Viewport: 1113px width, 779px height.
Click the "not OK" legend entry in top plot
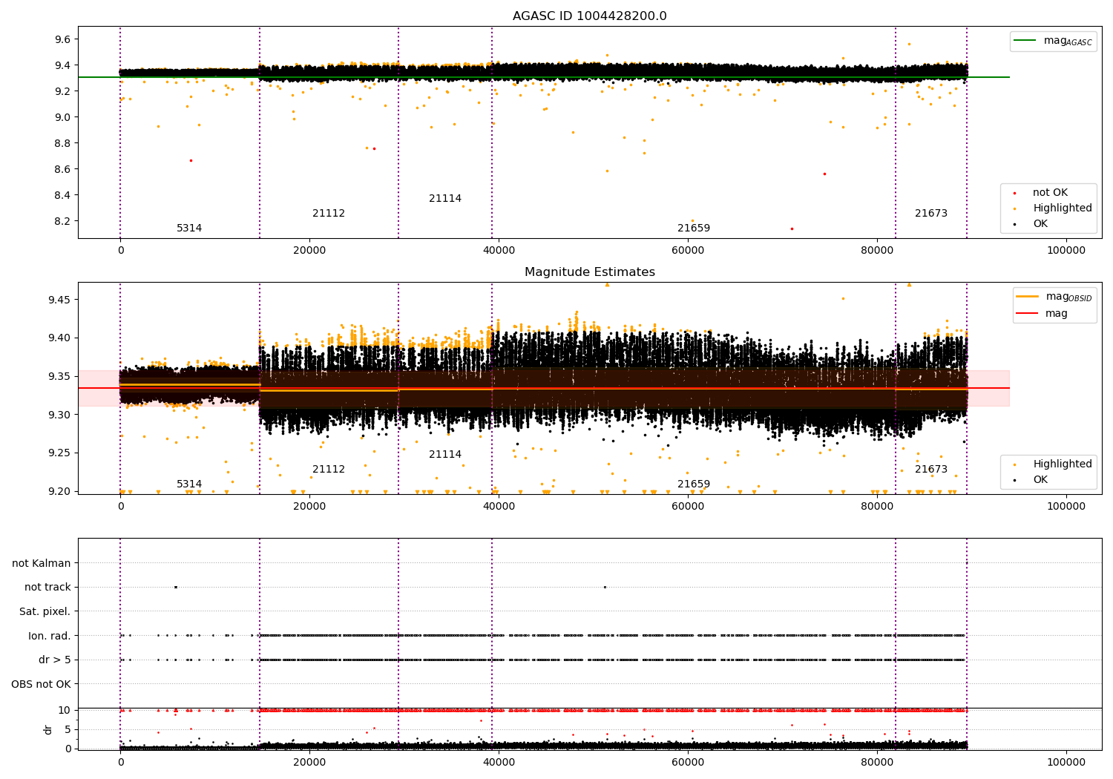[x=1049, y=193]
